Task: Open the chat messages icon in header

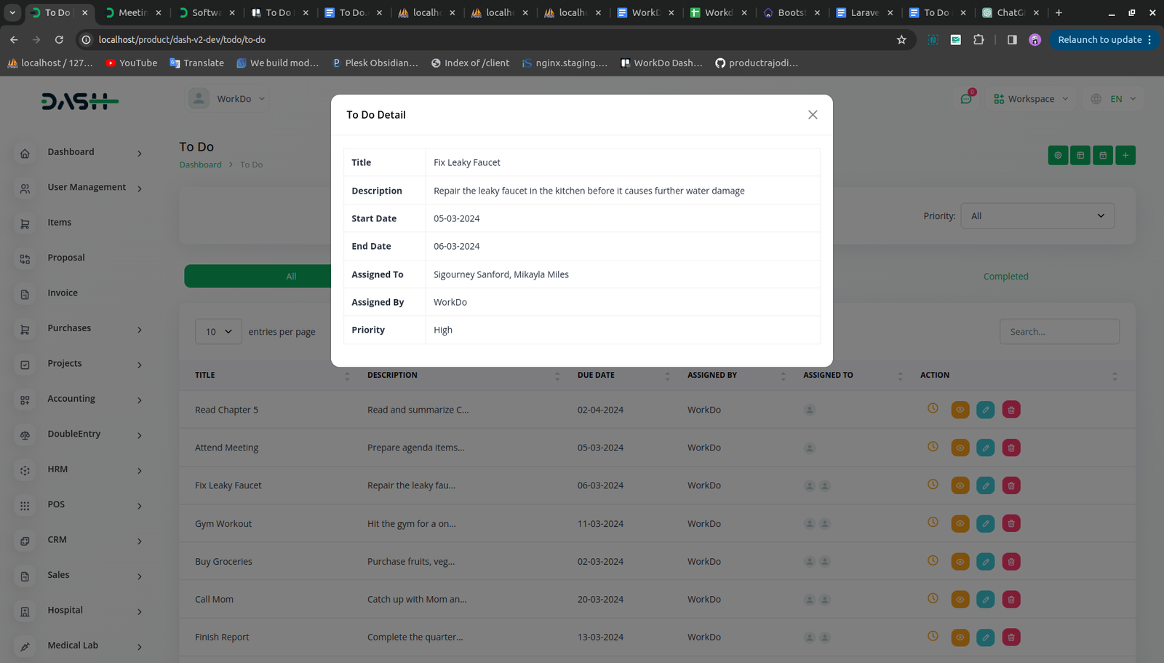Action: [966, 99]
